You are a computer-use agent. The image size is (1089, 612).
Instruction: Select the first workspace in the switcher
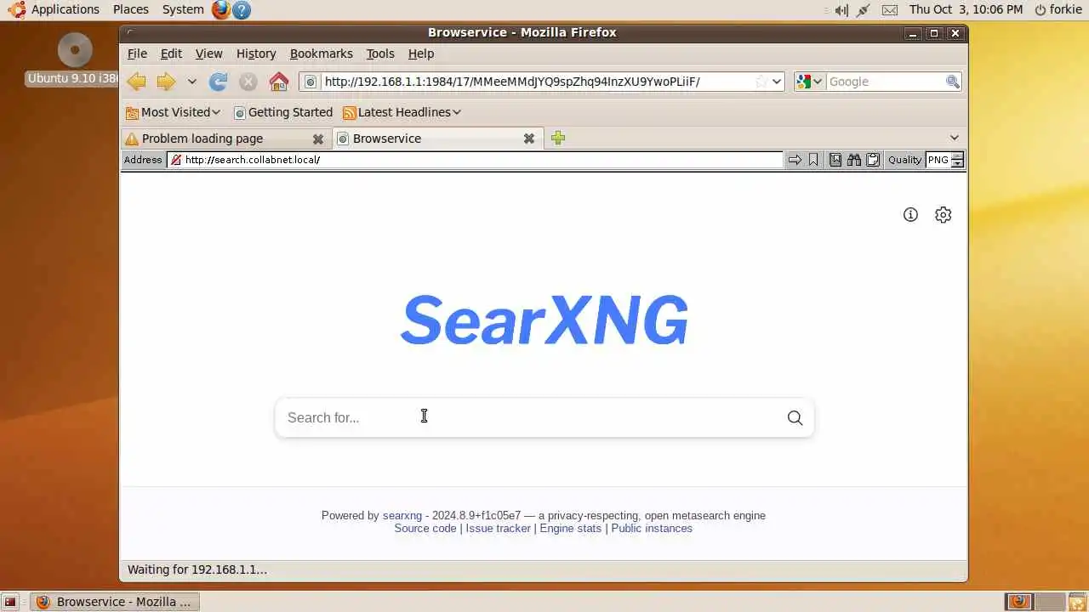[x=1018, y=602]
